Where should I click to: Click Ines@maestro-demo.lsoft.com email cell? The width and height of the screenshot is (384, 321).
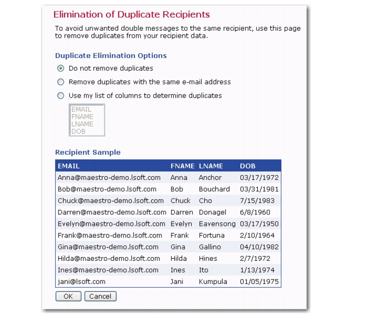click(108, 270)
